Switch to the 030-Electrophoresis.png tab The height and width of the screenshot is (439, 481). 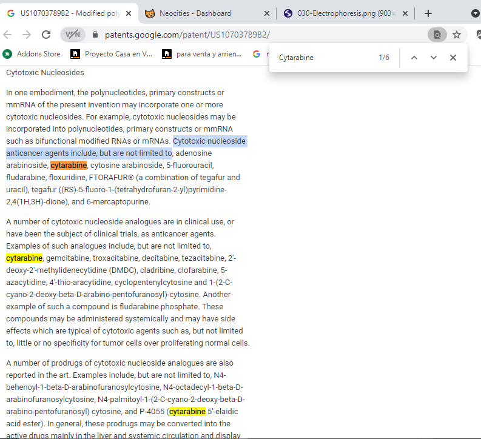(338, 13)
